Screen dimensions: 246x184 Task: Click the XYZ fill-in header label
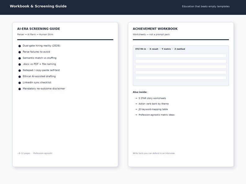pyautogui.click(x=160, y=49)
